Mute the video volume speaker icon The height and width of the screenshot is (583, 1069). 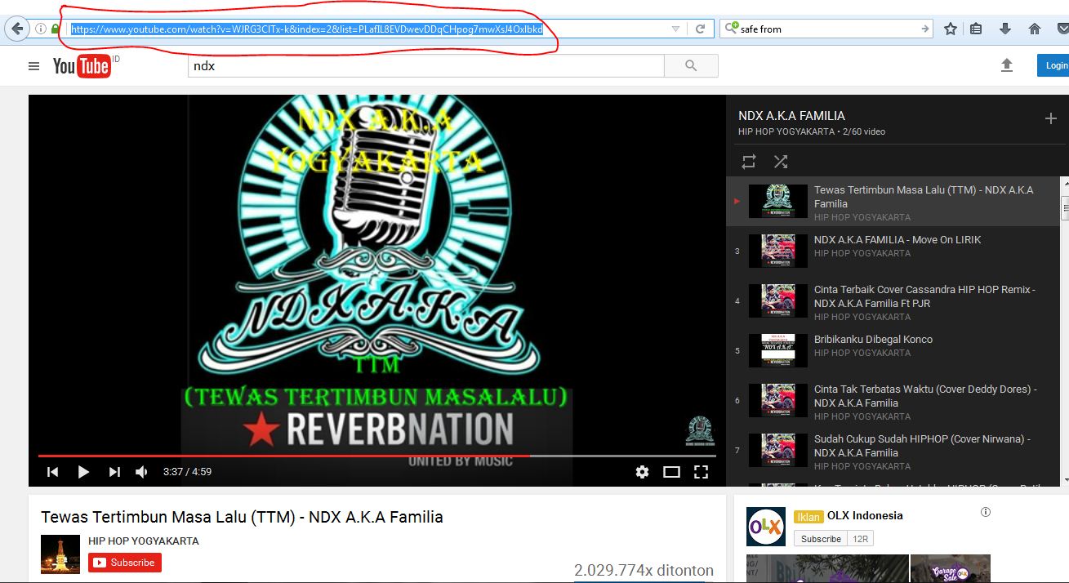pyautogui.click(x=141, y=471)
